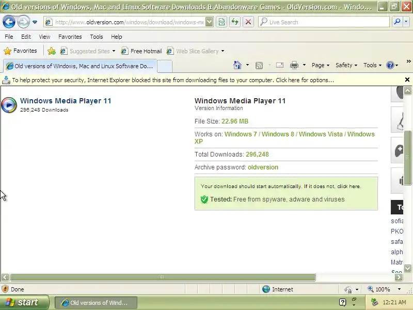Screen dimensions: 413x310
Task: Click the Internet zone globe icon
Action: [x=266, y=289]
